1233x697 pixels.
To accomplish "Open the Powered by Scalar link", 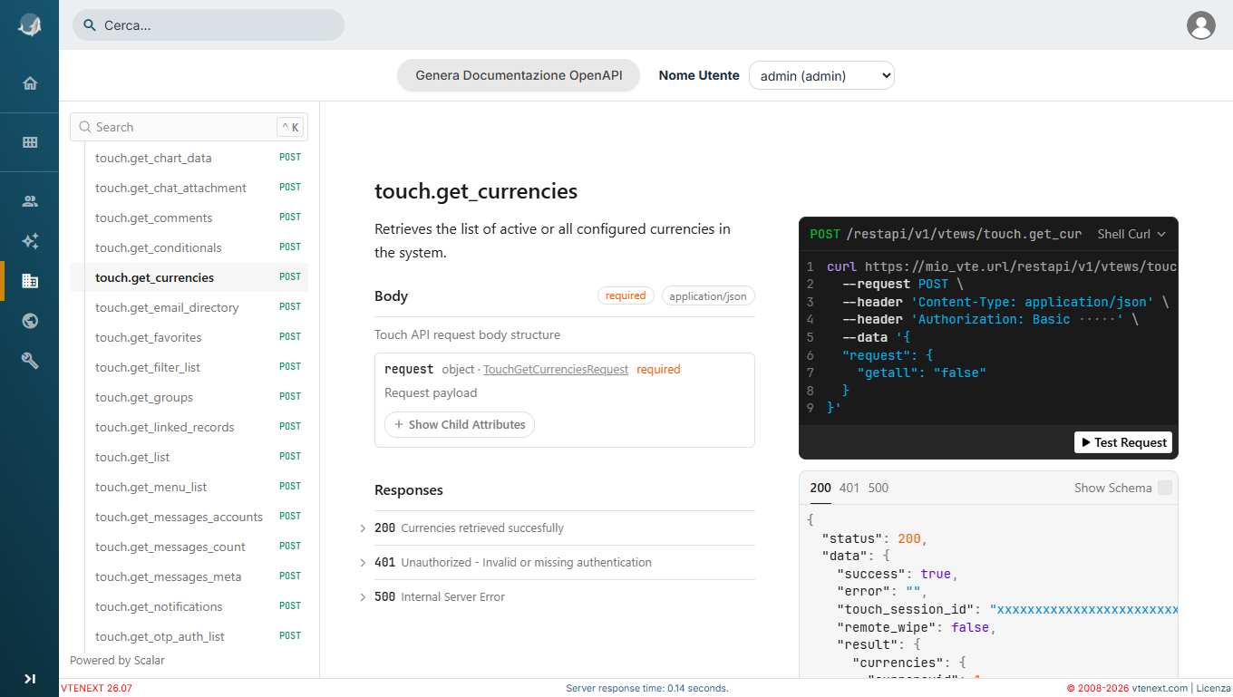I will pyautogui.click(x=118, y=661).
